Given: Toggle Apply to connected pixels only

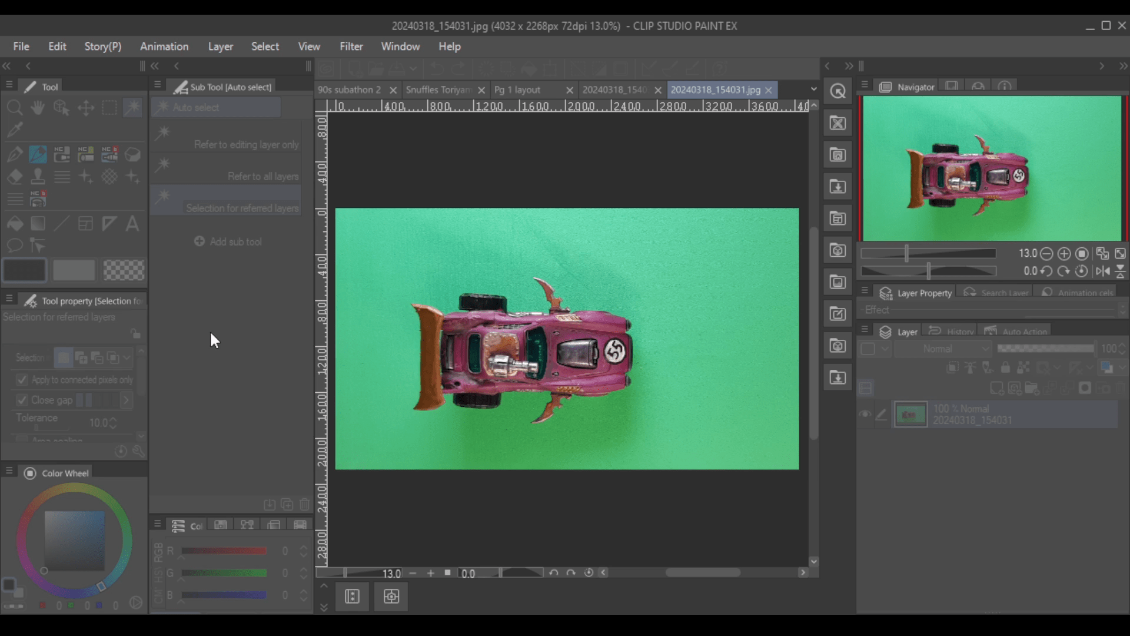Looking at the screenshot, I should [22, 380].
